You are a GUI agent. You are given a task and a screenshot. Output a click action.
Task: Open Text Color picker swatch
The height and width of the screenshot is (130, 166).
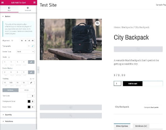(29, 96)
